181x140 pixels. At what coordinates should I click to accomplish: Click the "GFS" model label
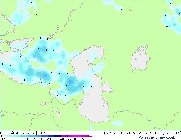coord(43,133)
